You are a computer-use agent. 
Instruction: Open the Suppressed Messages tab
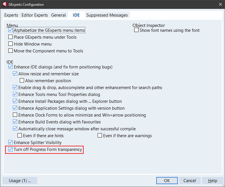point(107,15)
